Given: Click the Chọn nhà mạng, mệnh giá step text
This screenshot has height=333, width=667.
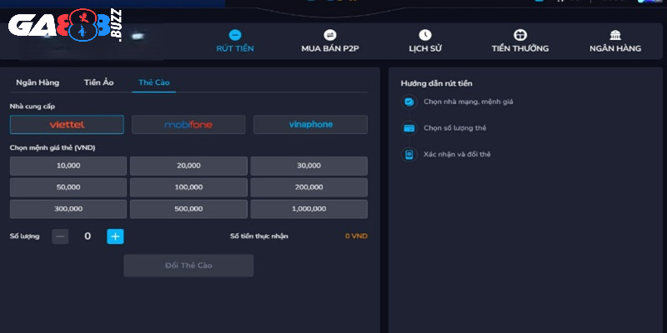Looking at the screenshot, I should (469, 102).
